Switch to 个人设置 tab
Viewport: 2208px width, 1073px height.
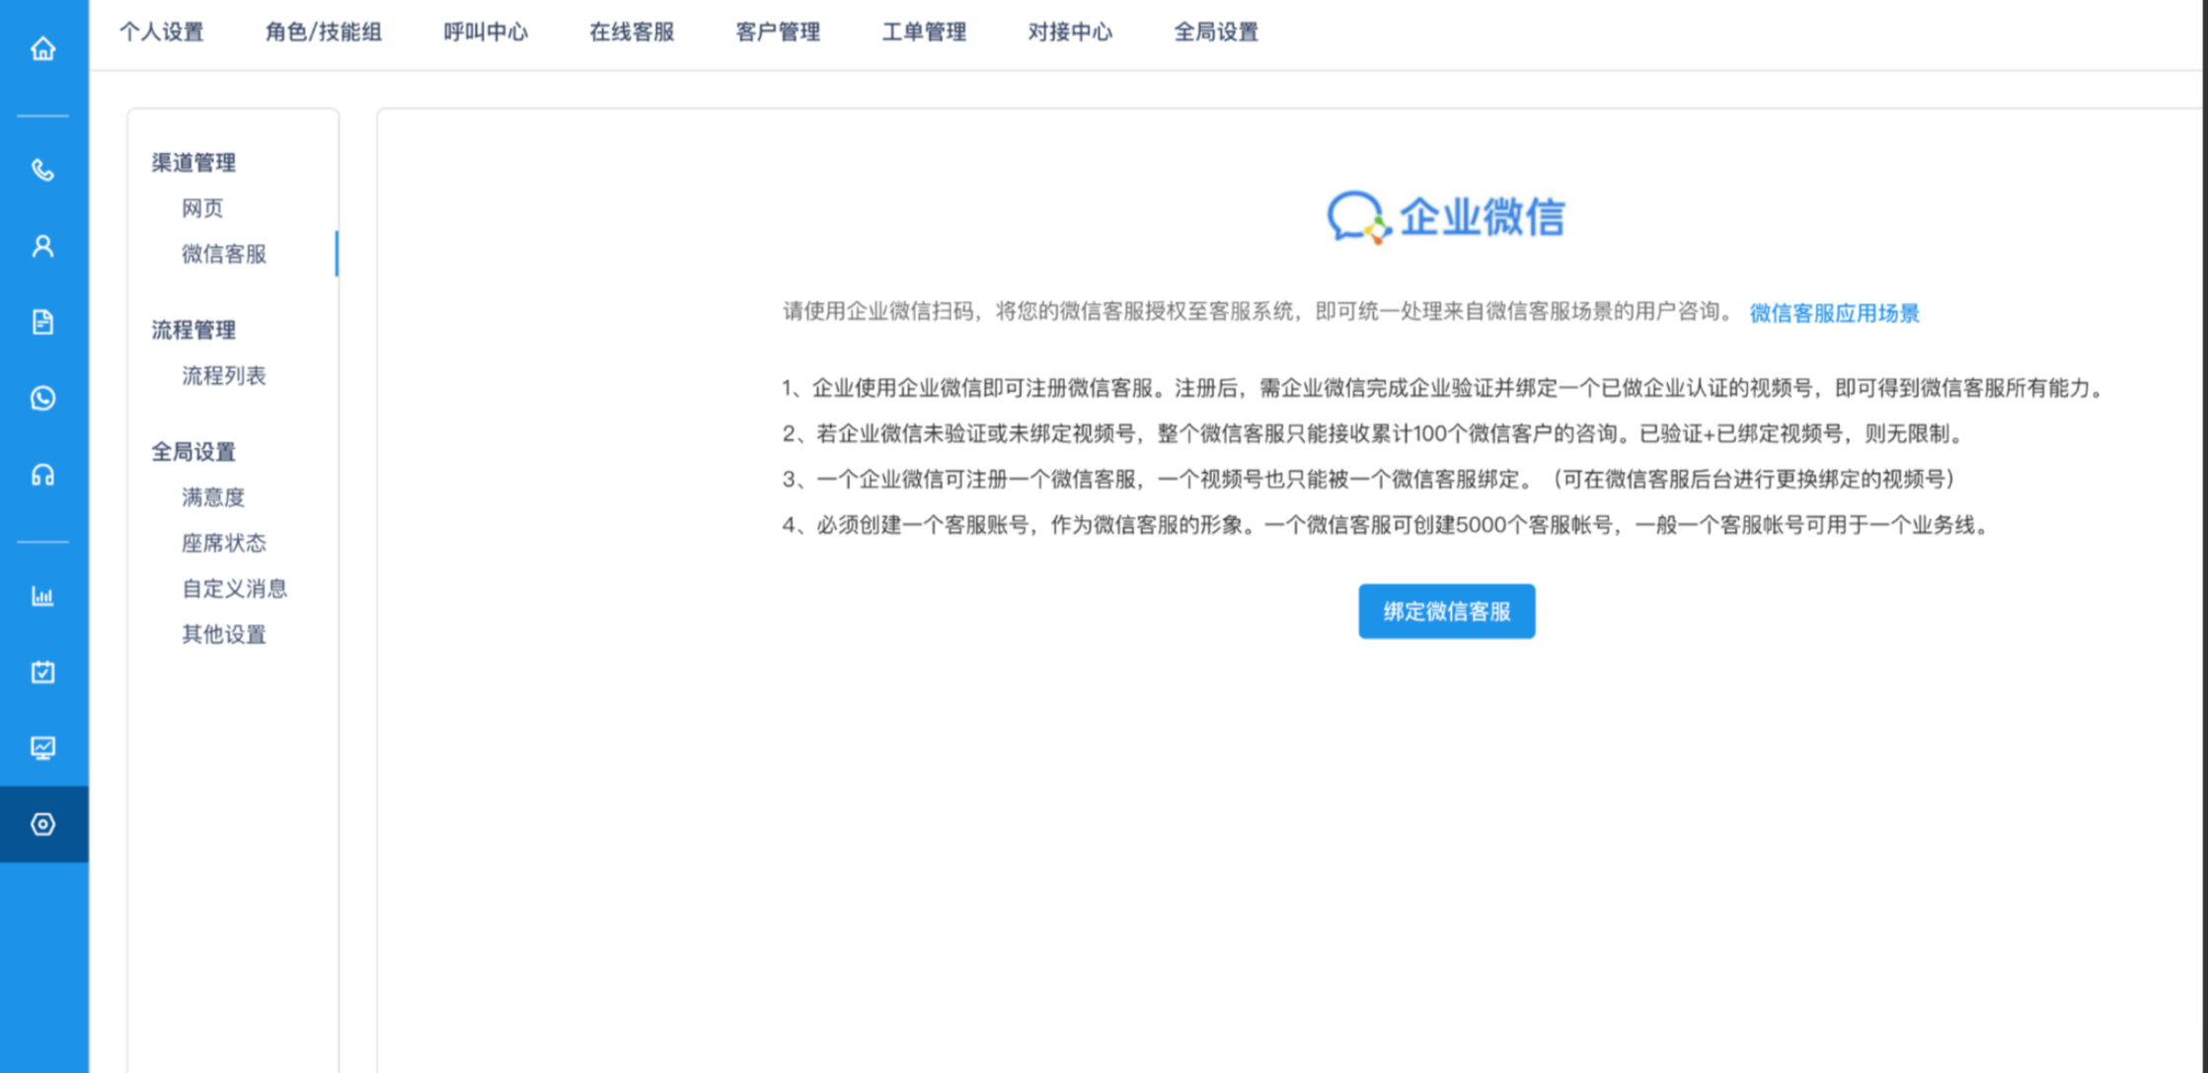[x=162, y=33]
